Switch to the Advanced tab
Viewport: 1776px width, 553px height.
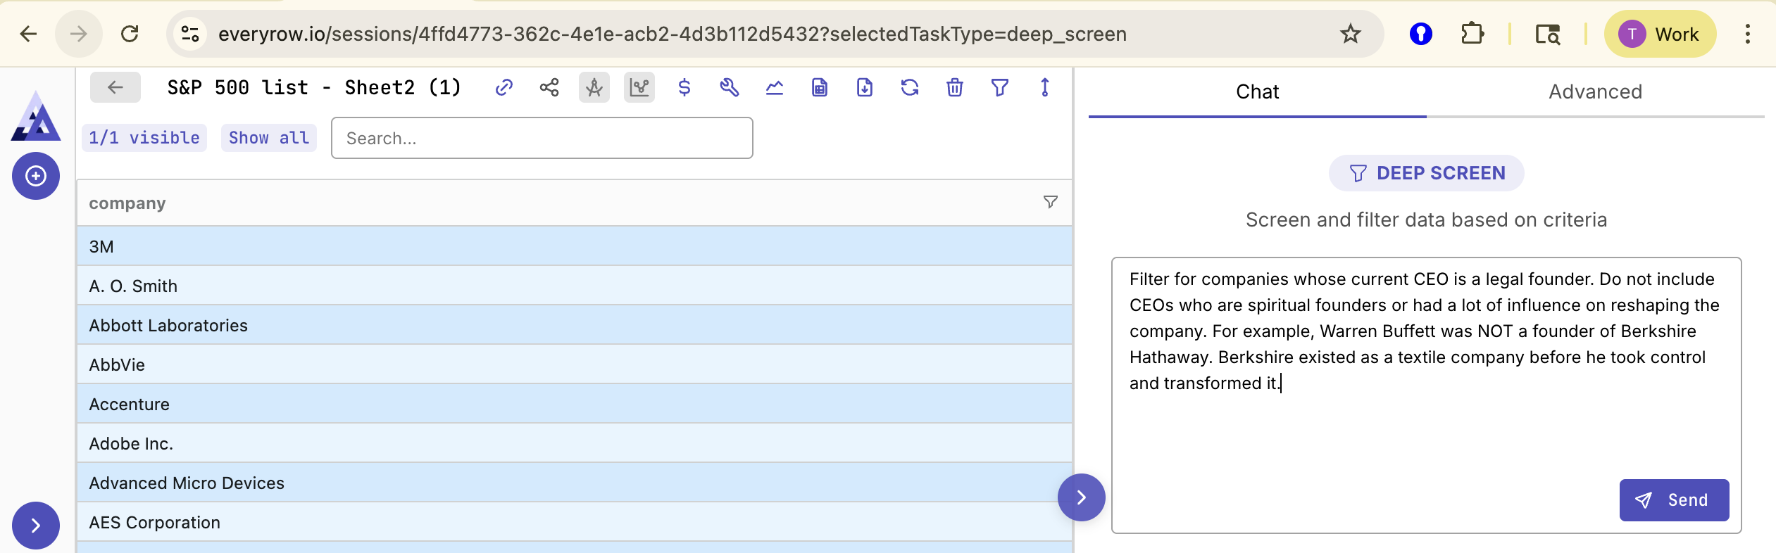(1596, 92)
